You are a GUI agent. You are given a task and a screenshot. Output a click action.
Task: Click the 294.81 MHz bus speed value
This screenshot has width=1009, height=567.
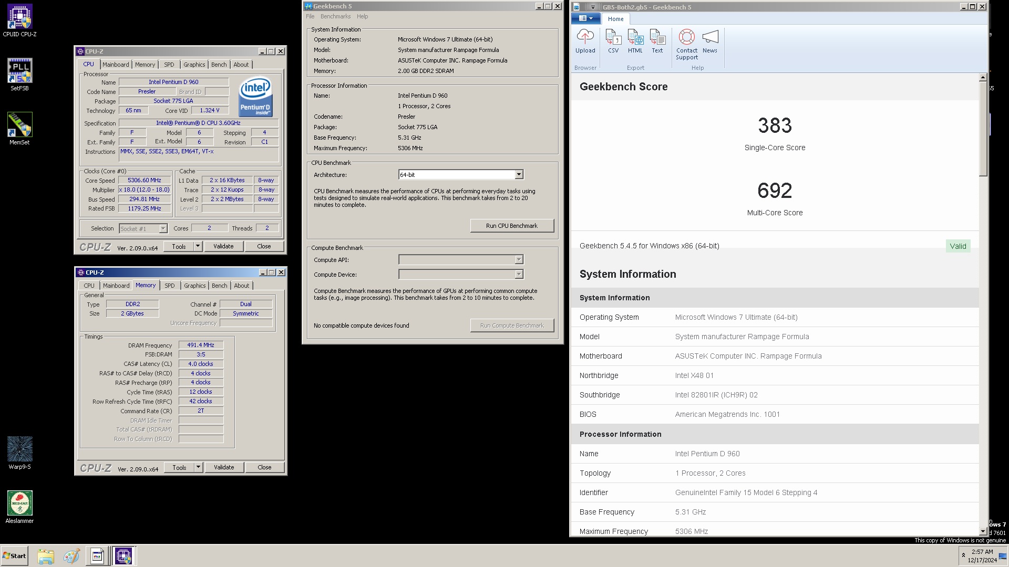pos(145,199)
